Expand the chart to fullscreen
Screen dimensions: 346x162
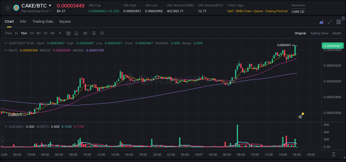(x=330, y=22)
